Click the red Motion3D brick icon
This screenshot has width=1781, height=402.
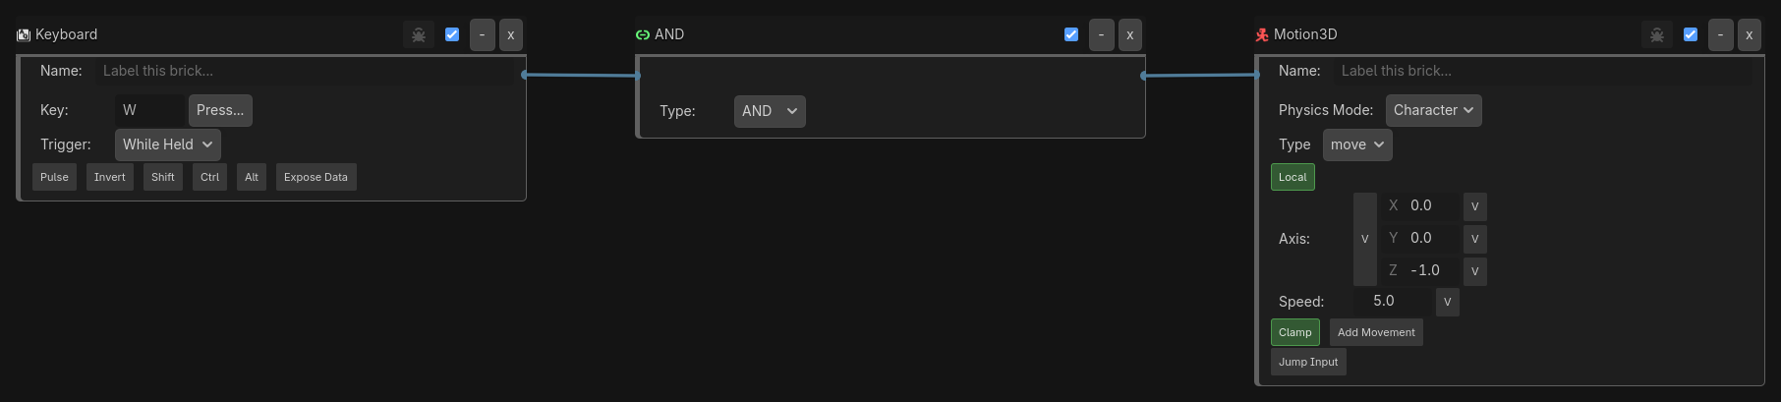click(x=1262, y=34)
